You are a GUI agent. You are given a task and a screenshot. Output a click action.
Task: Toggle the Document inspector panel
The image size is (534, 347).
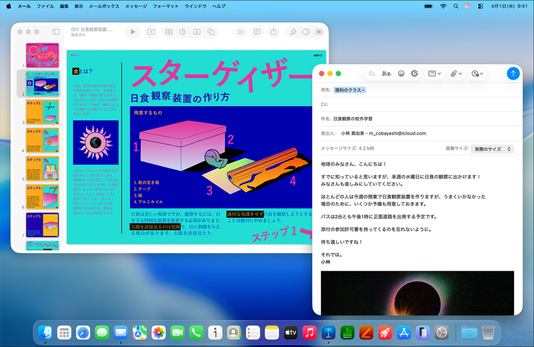coord(319,32)
